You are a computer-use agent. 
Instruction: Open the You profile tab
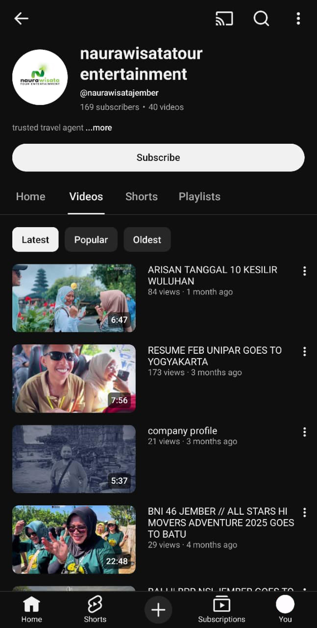(x=285, y=609)
